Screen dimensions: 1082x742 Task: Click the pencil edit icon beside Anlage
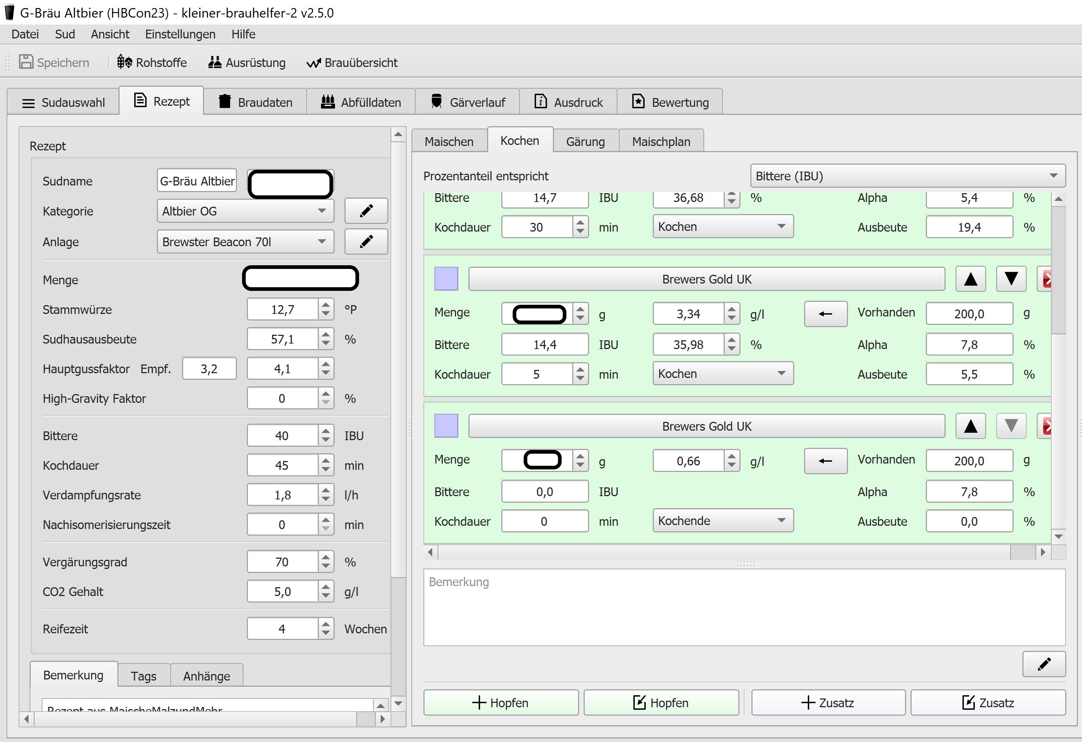click(366, 242)
